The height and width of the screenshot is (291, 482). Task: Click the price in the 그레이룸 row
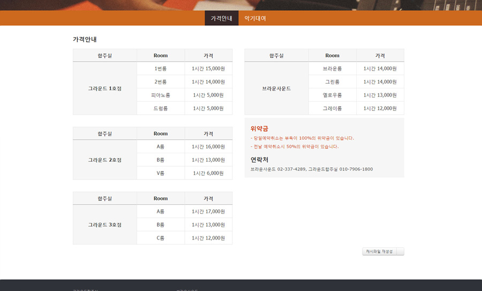(x=380, y=108)
